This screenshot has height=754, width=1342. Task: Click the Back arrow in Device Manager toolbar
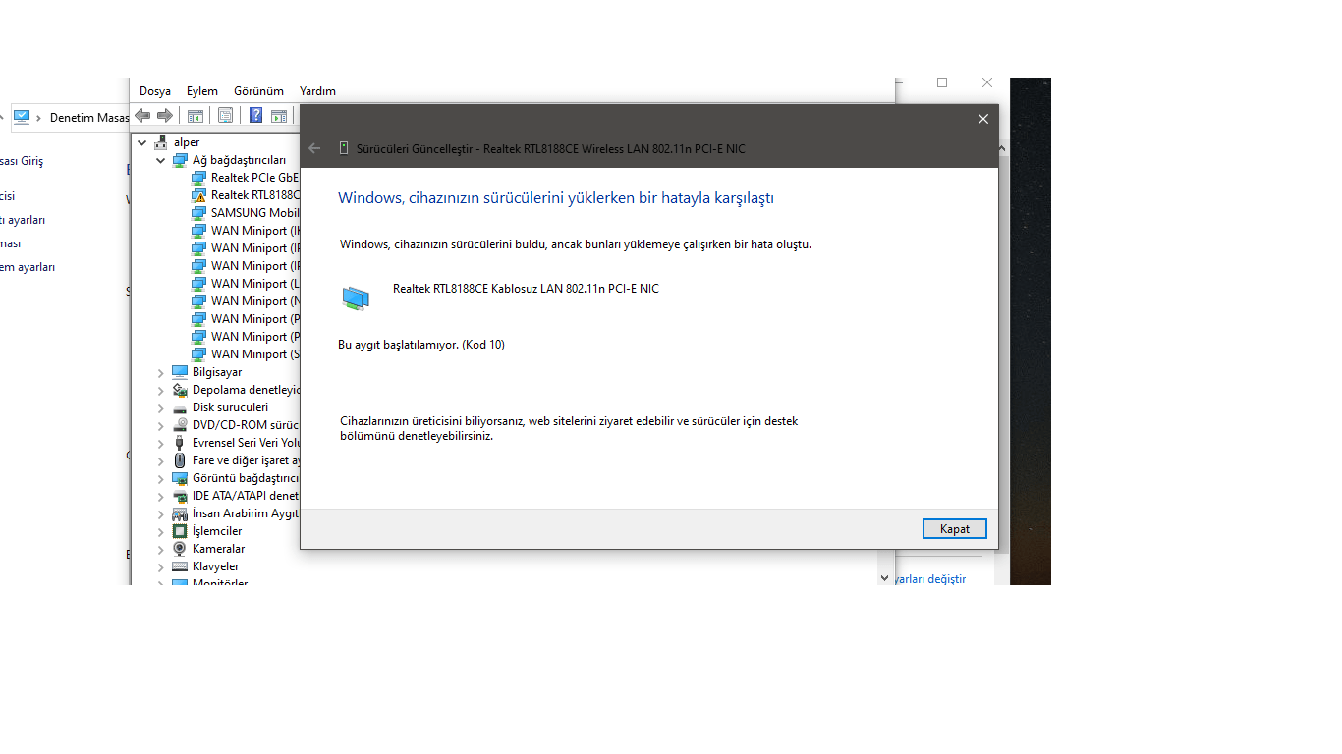(142, 115)
